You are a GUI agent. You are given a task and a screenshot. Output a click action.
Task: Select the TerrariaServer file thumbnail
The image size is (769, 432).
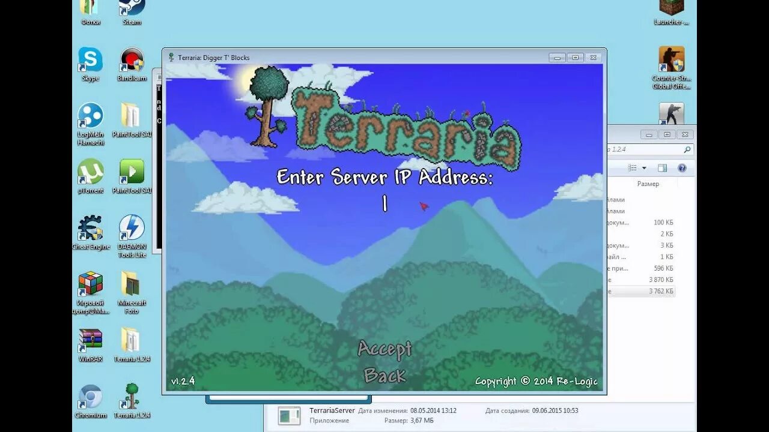tap(289, 415)
